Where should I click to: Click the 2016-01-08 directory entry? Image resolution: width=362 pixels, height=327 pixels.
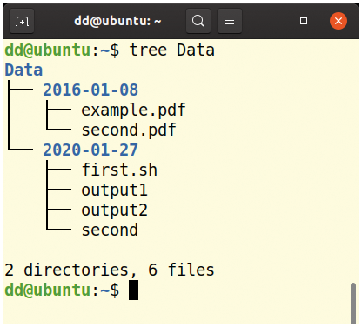(x=90, y=90)
